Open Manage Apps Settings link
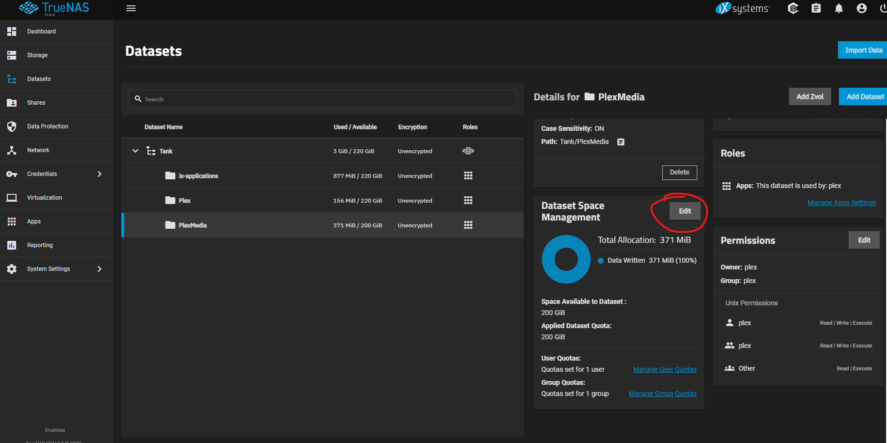The width and height of the screenshot is (887, 443). click(841, 203)
